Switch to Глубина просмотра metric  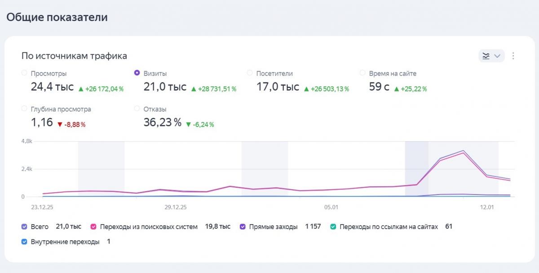coord(24,108)
